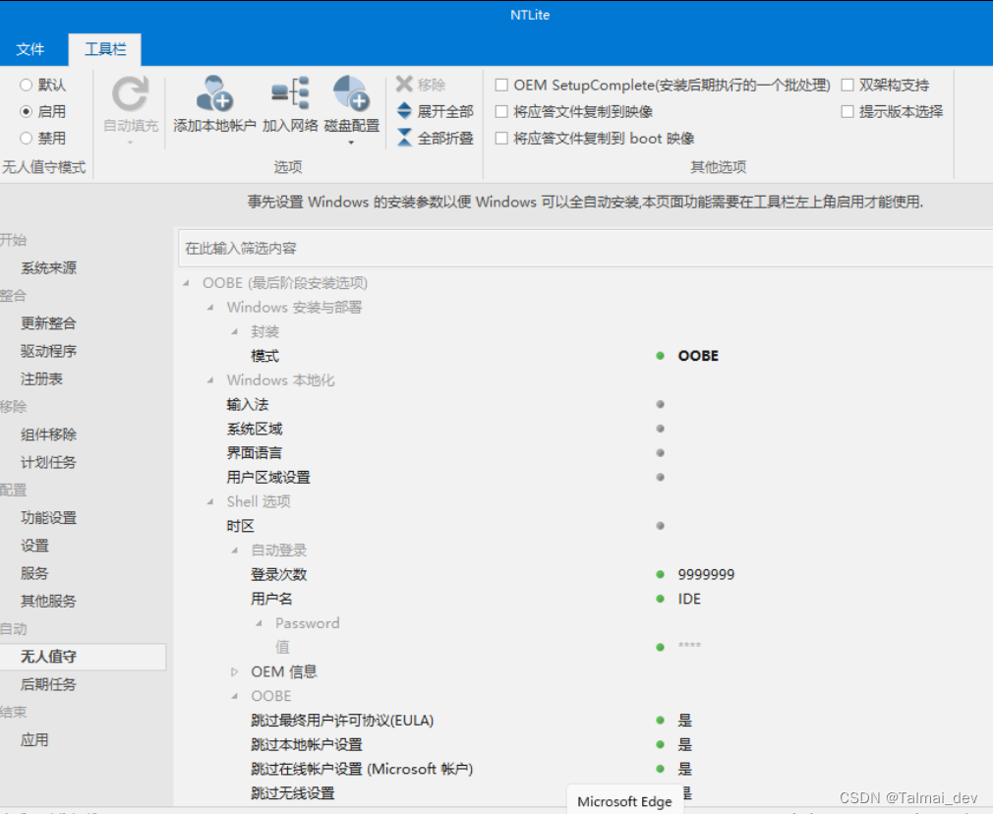The image size is (993, 814).
Task: Select the 禁用 radio button
Action: pyautogui.click(x=28, y=139)
